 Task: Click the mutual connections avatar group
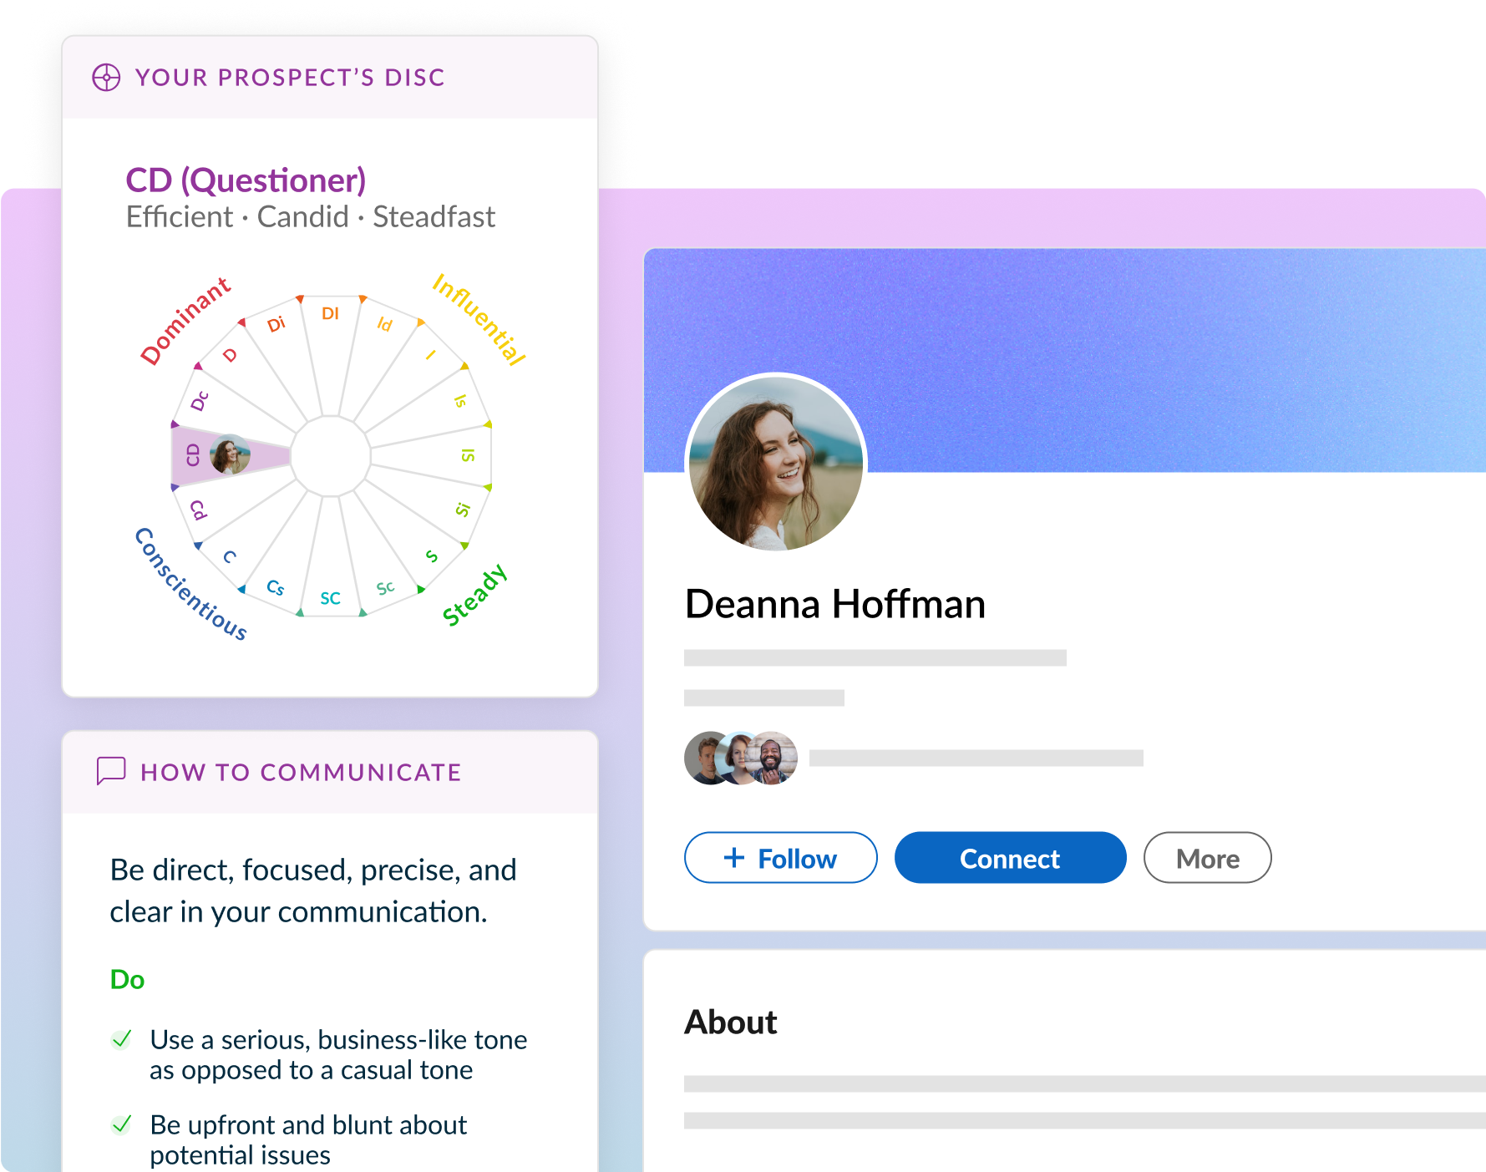point(740,759)
